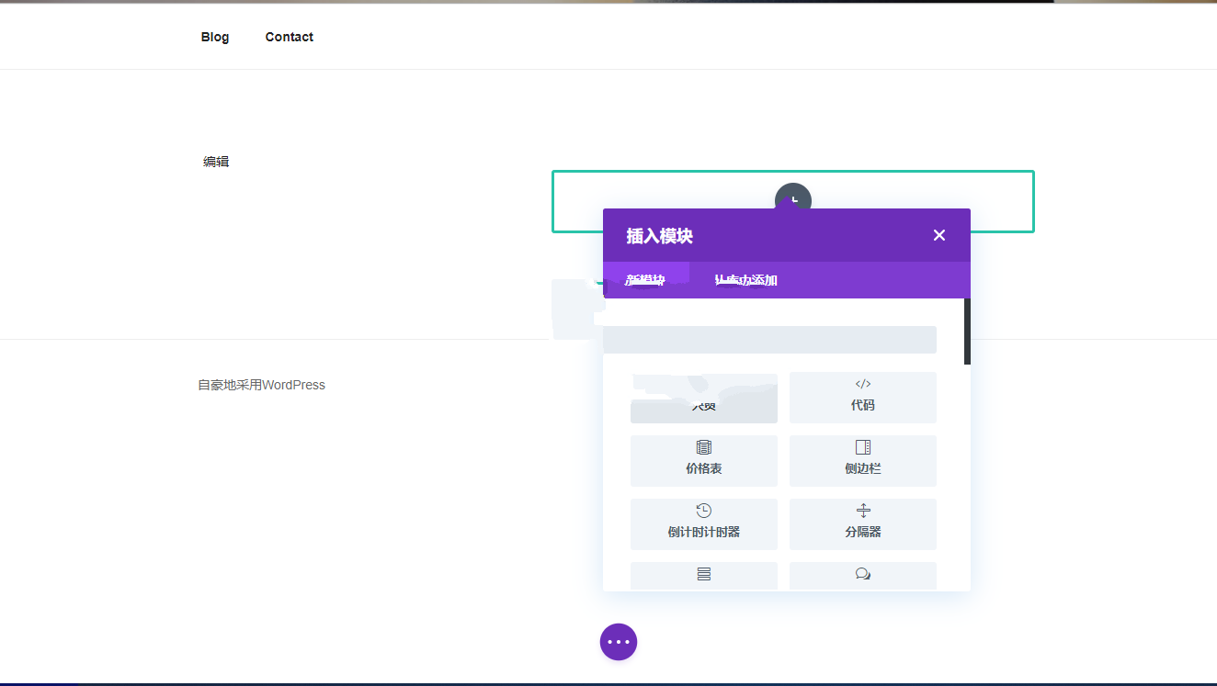
Task: Open the purple three-dots builder menu
Action: click(x=619, y=642)
